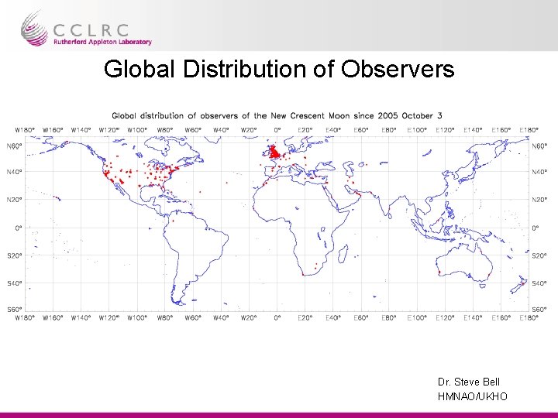This screenshot has height=418, width=558.
Task: Select the HMNAO/UKHO affiliation text
Action: (x=473, y=396)
